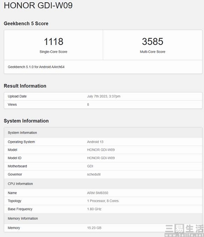The image size is (204, 237).
Task: Select the date July 7th 2023, 3:37pm
Action: (x=104, y=96)
